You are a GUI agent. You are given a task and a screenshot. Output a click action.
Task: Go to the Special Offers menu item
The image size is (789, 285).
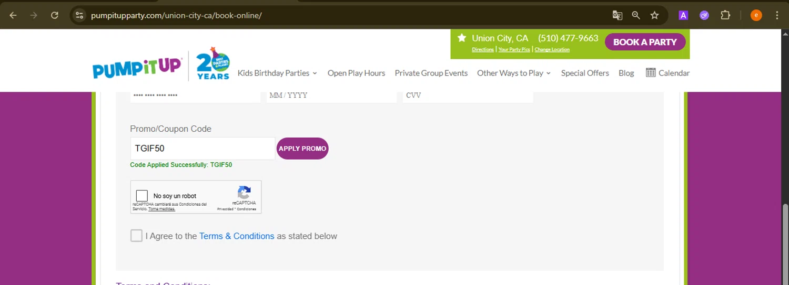click(x=585, y=73)
